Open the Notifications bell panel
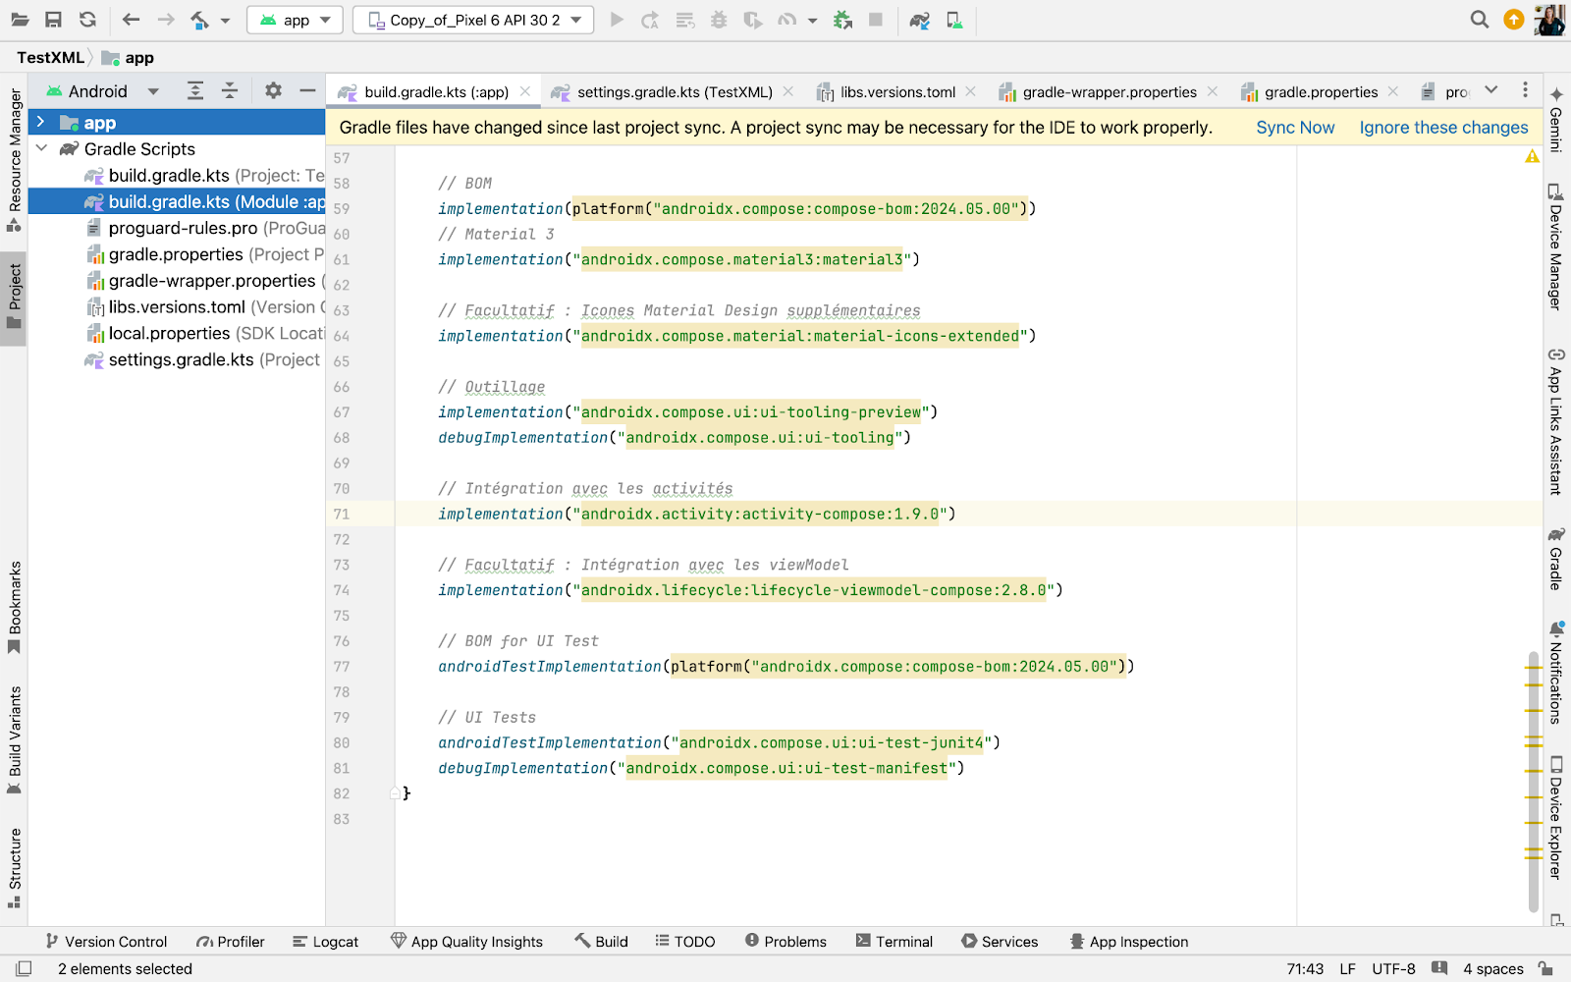The height and width of the screenshot is (982, 1571). coord(1555,678)
